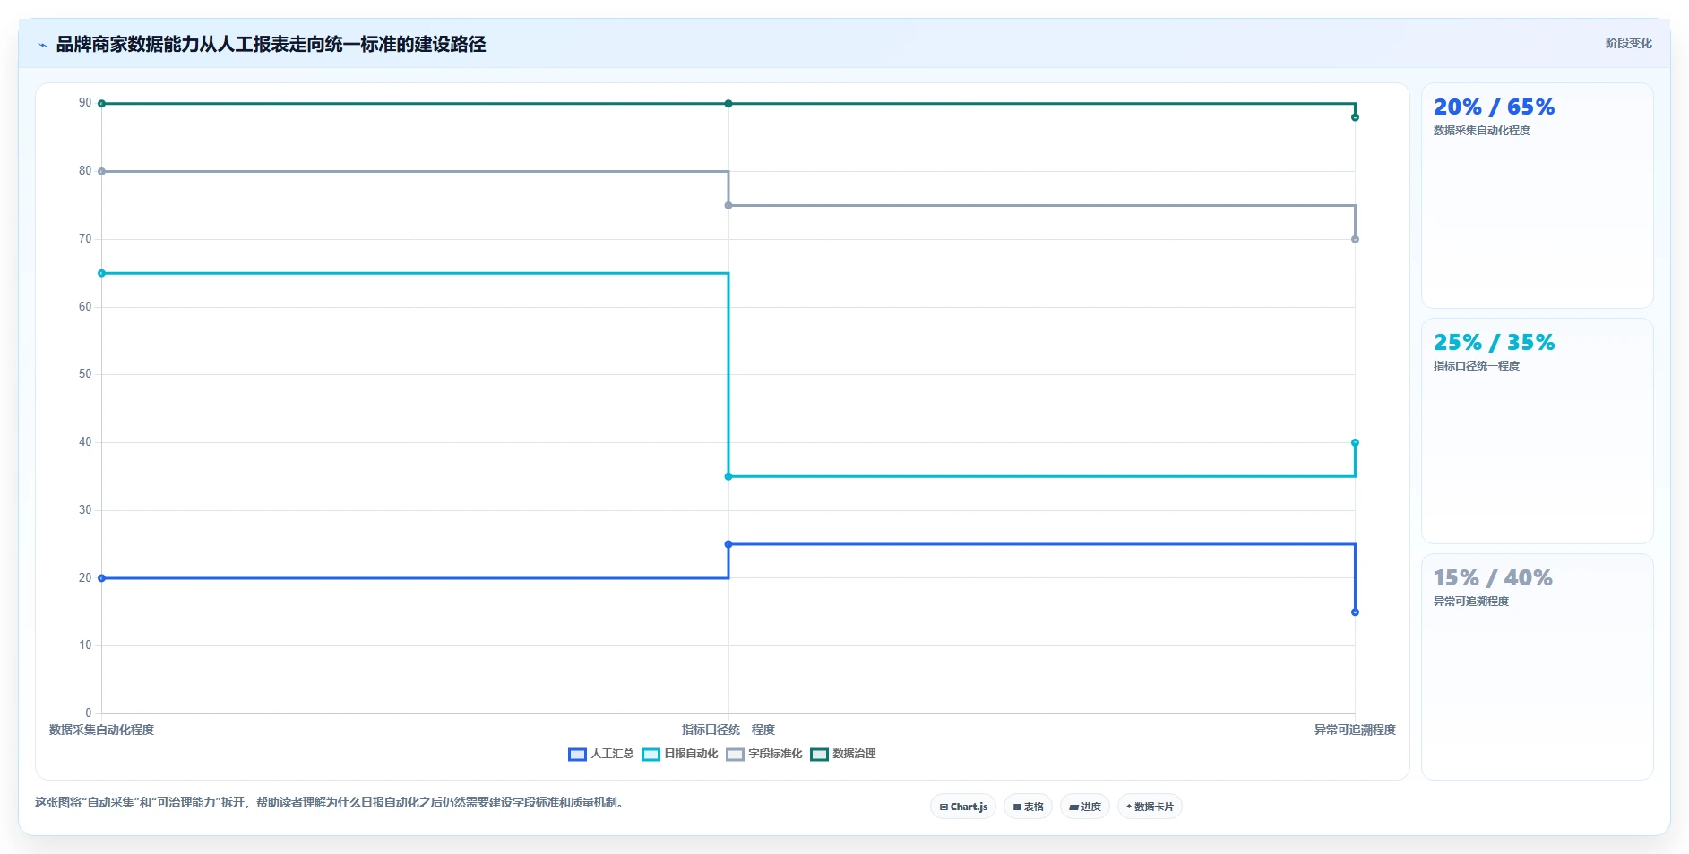Open the 15% / 40% 异常可追溯程度 card
The width and height of the screenshot is (1689, 854).
(x=1537, y=667)
